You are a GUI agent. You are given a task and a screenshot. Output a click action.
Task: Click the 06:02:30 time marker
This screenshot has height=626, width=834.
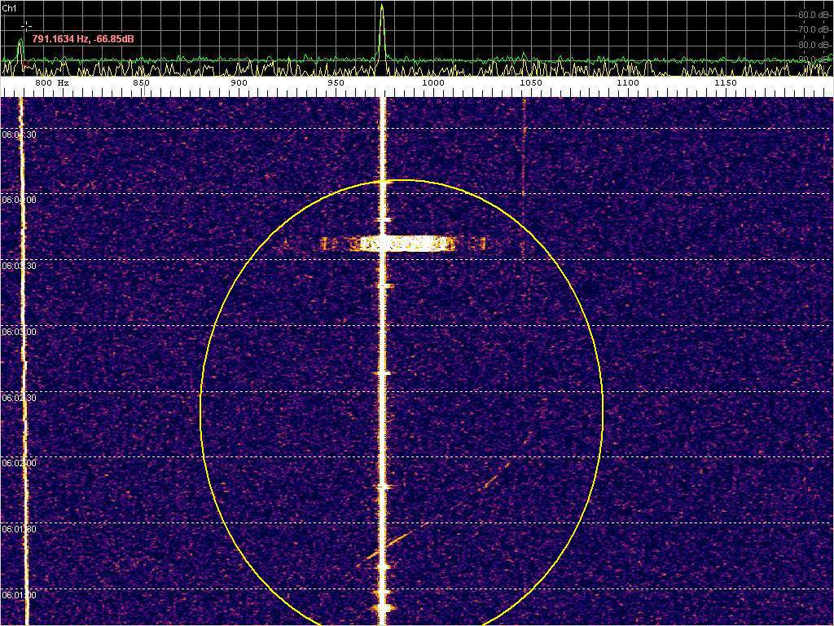pyautogui.click(x=19, y=398)
